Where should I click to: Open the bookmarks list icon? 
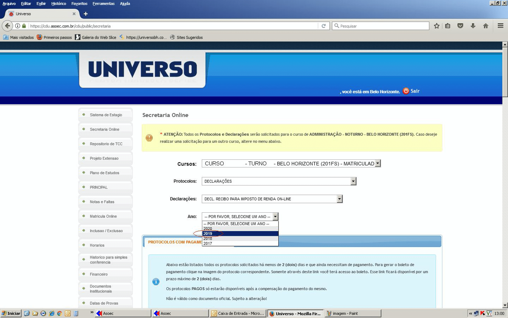(x=448, y=26)
